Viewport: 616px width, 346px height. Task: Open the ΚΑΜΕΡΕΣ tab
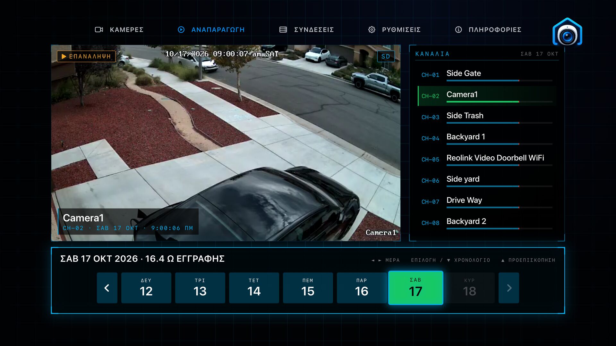pyautogui.click(x=119, y=29)
